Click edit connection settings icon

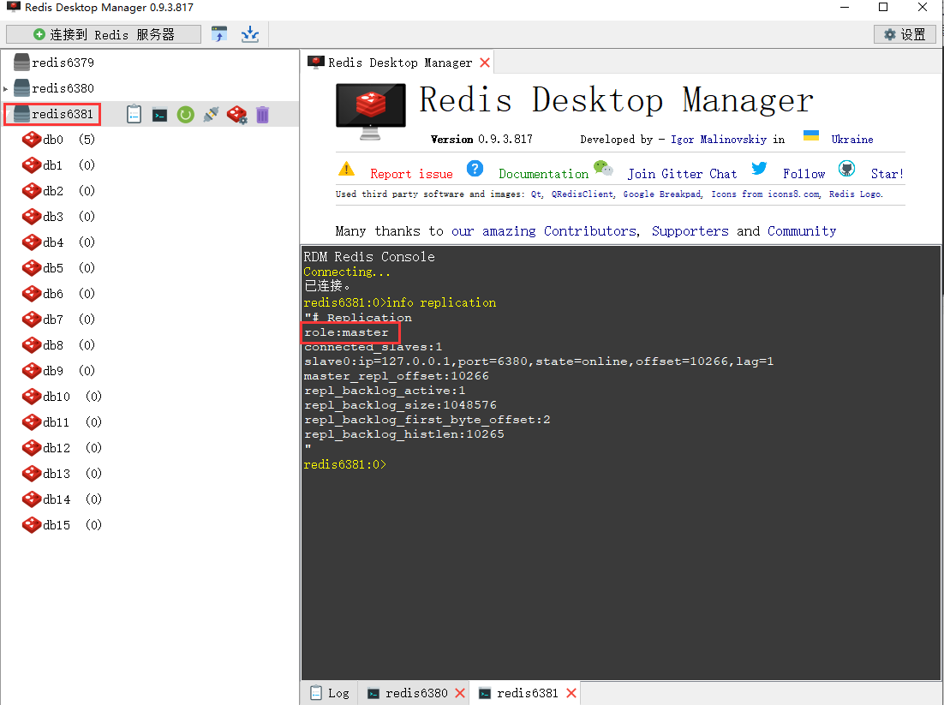click(236, 115)
